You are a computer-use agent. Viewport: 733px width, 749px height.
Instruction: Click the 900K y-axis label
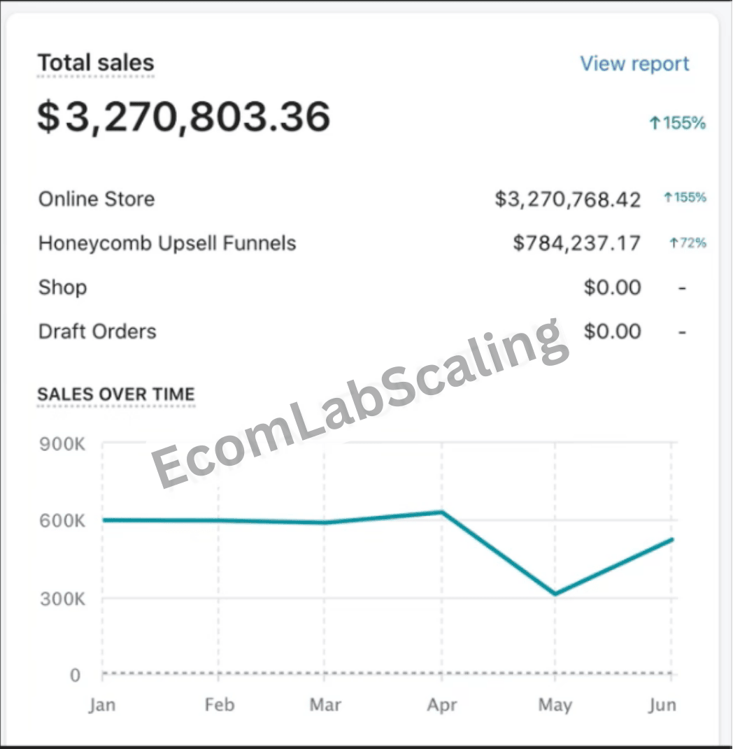(x=64, y=444)
